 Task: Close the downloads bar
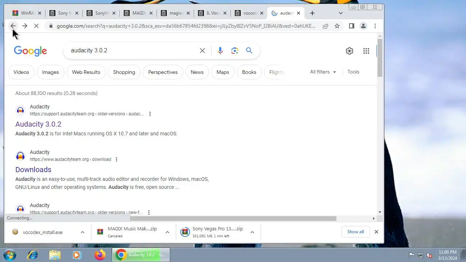(376, 232)
